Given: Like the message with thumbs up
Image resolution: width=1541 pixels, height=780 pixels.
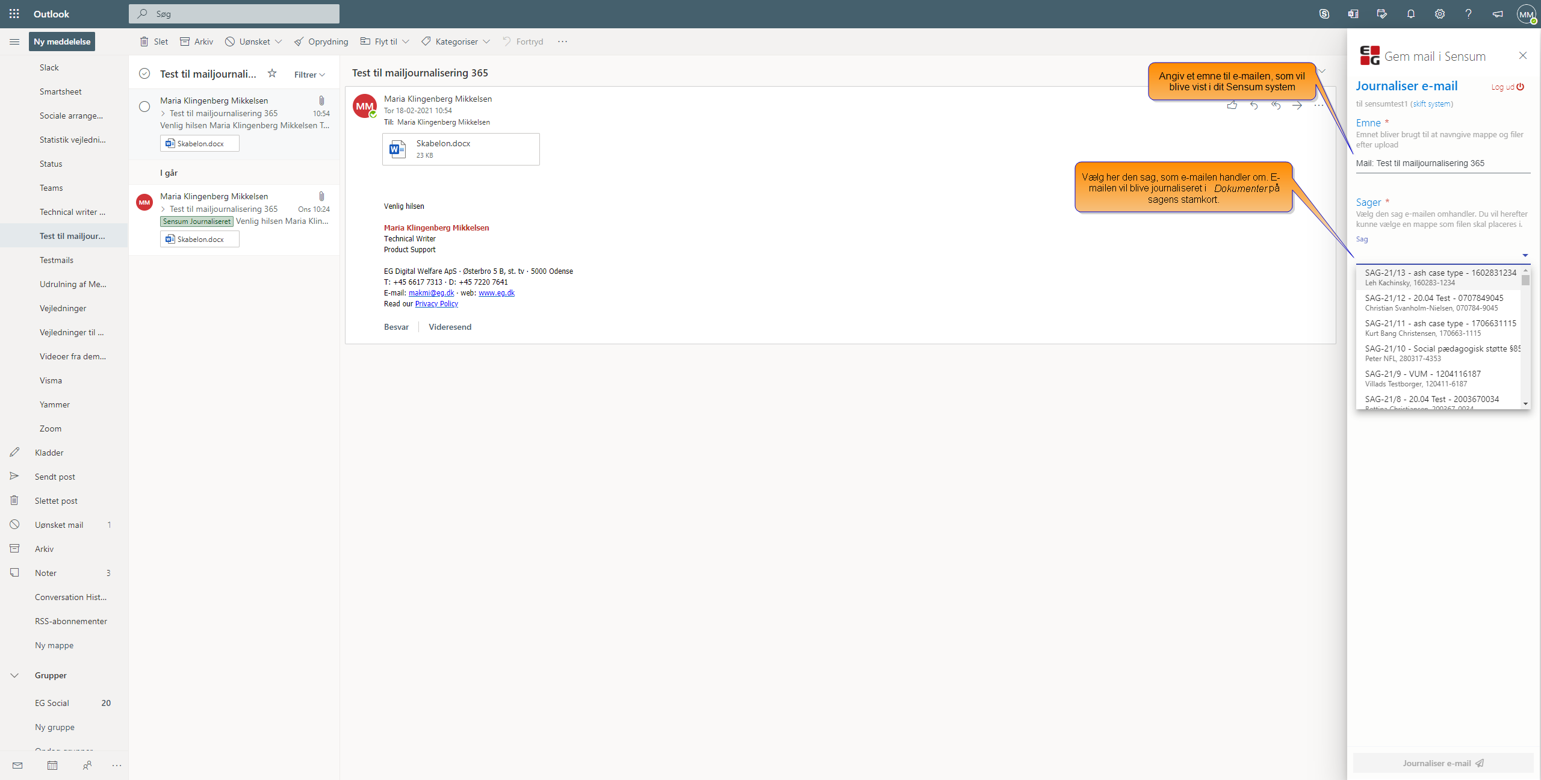Looking at the screenshot, I should click(x=1232, y=105).
